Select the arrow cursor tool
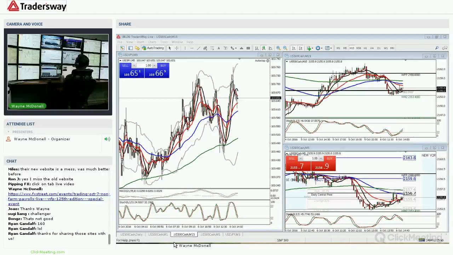The height and width of the screenshot is (255, 453). click(170, 48)
